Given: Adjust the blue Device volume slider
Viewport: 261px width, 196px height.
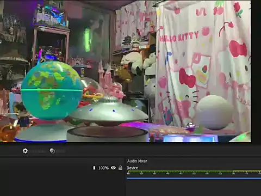Looking at the screenshot, I should [194, 179].
